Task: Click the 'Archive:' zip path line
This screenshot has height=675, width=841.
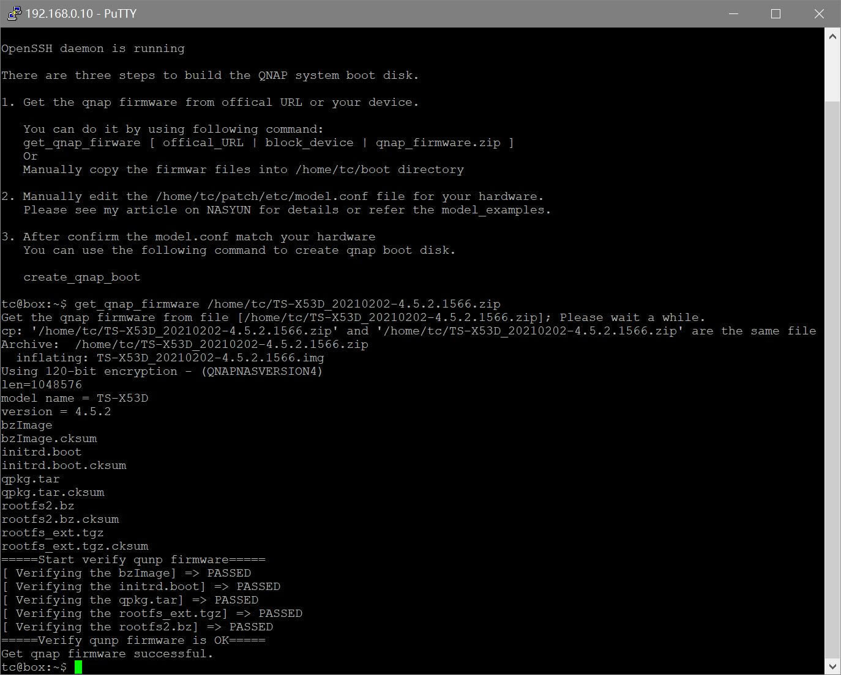Action: click(x=185, y=344)
